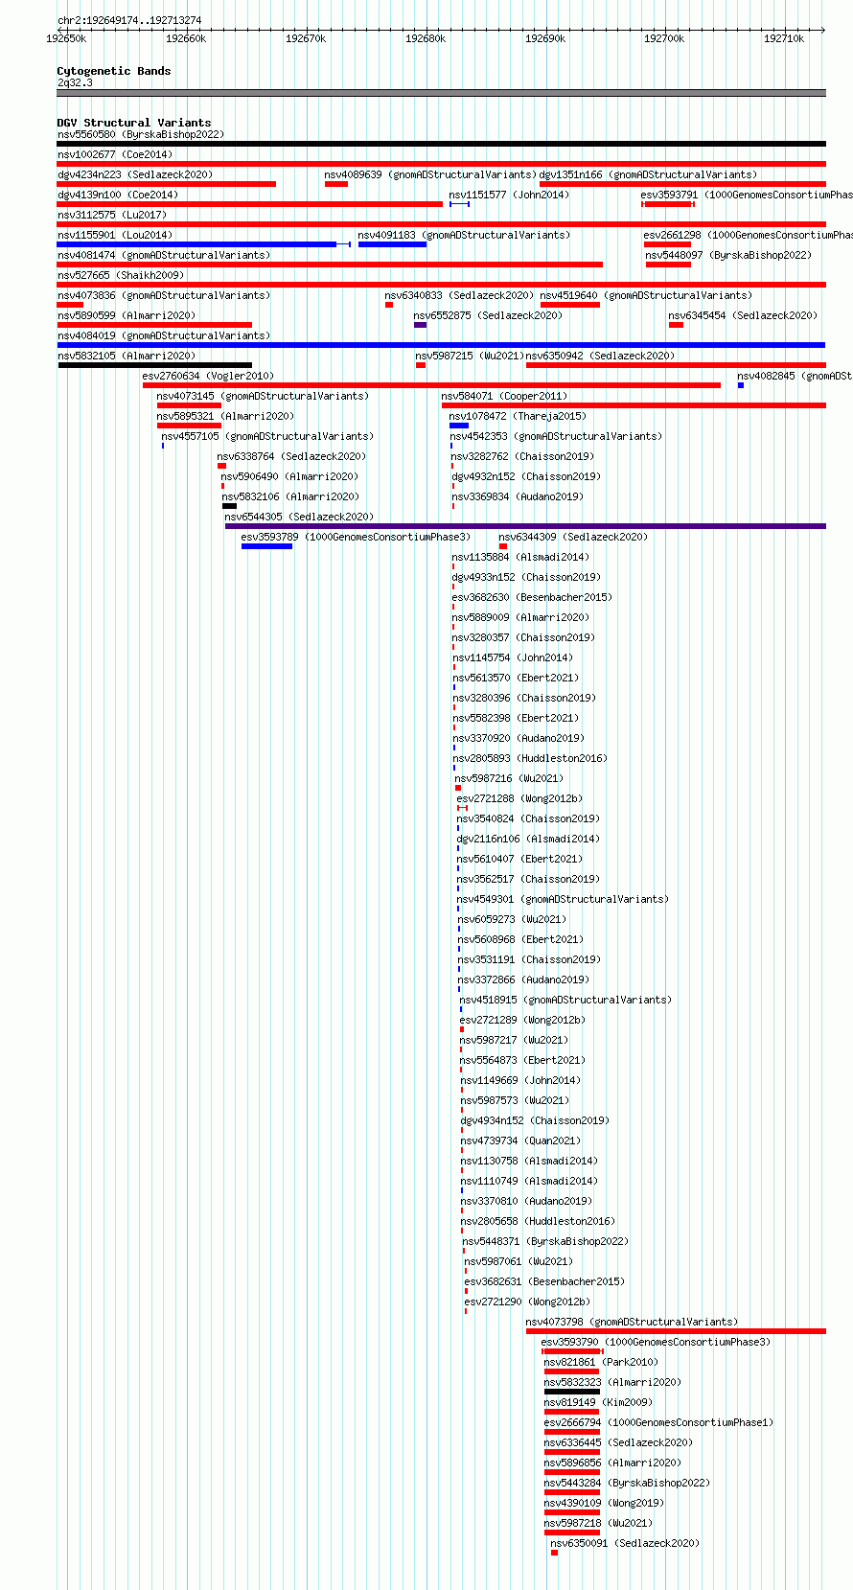Click nsv4073836 gnomAD label
Viewport: 853px width, 1590px height.
(x=164, y=296)
